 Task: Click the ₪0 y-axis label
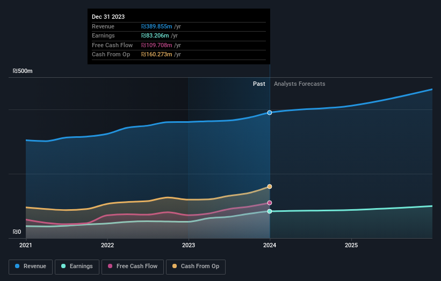pyautogui.click(x=17, y=232)
